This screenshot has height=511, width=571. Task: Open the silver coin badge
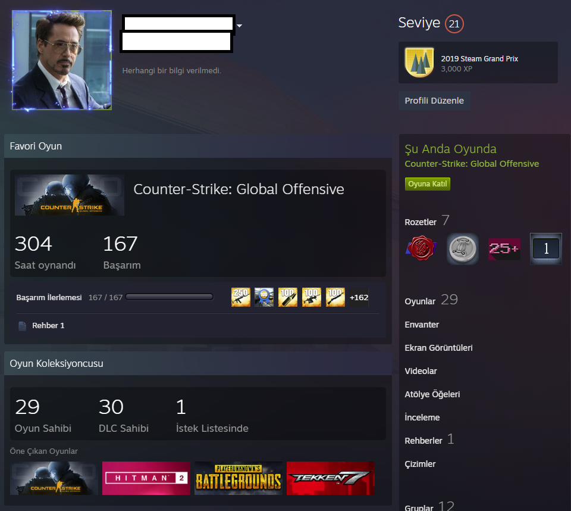pyautogui.click(x=463, y=249)
